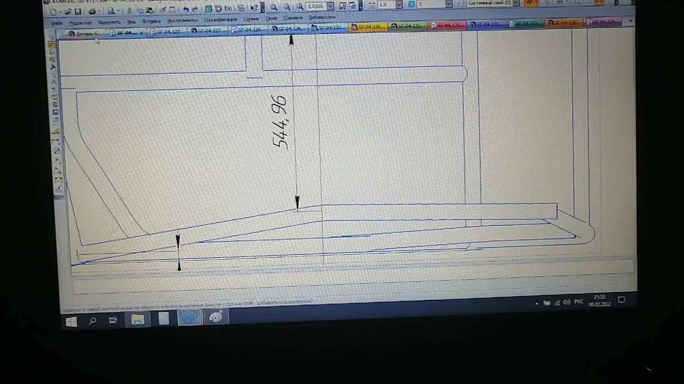Click the magnifier icon beside the scale field
This screenshot has width=684, height=384.
pyautogui.click(x=300, y=6)
